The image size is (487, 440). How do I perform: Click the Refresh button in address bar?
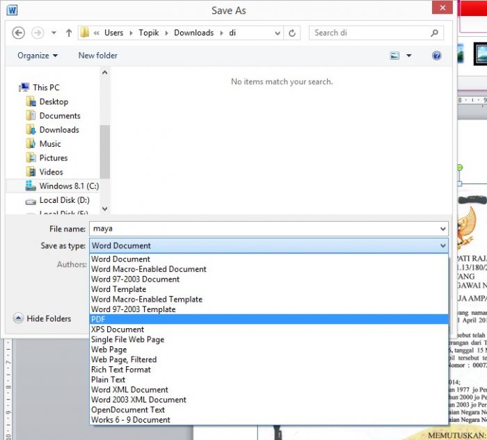(x=292, y=33)
